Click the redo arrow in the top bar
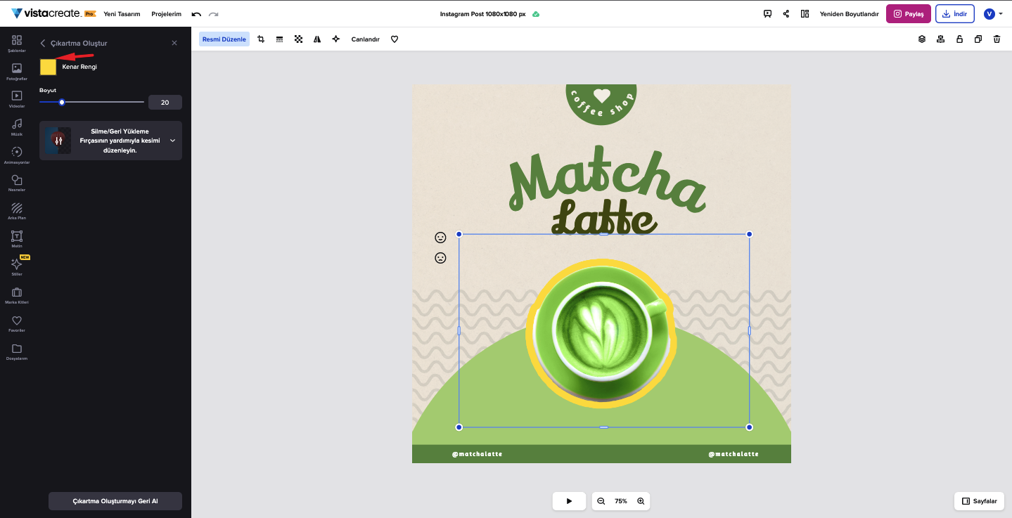 tap(214, 14)
